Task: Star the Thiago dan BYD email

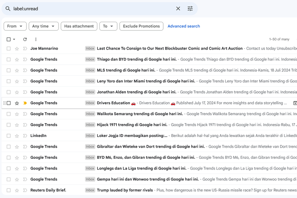Action: pos(17,60)
